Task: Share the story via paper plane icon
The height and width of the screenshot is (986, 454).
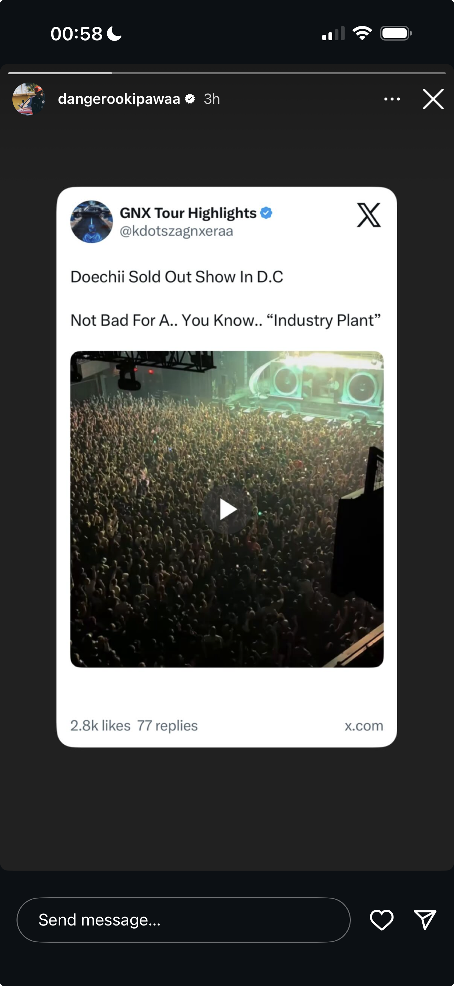Action: [x=425, y=919]
